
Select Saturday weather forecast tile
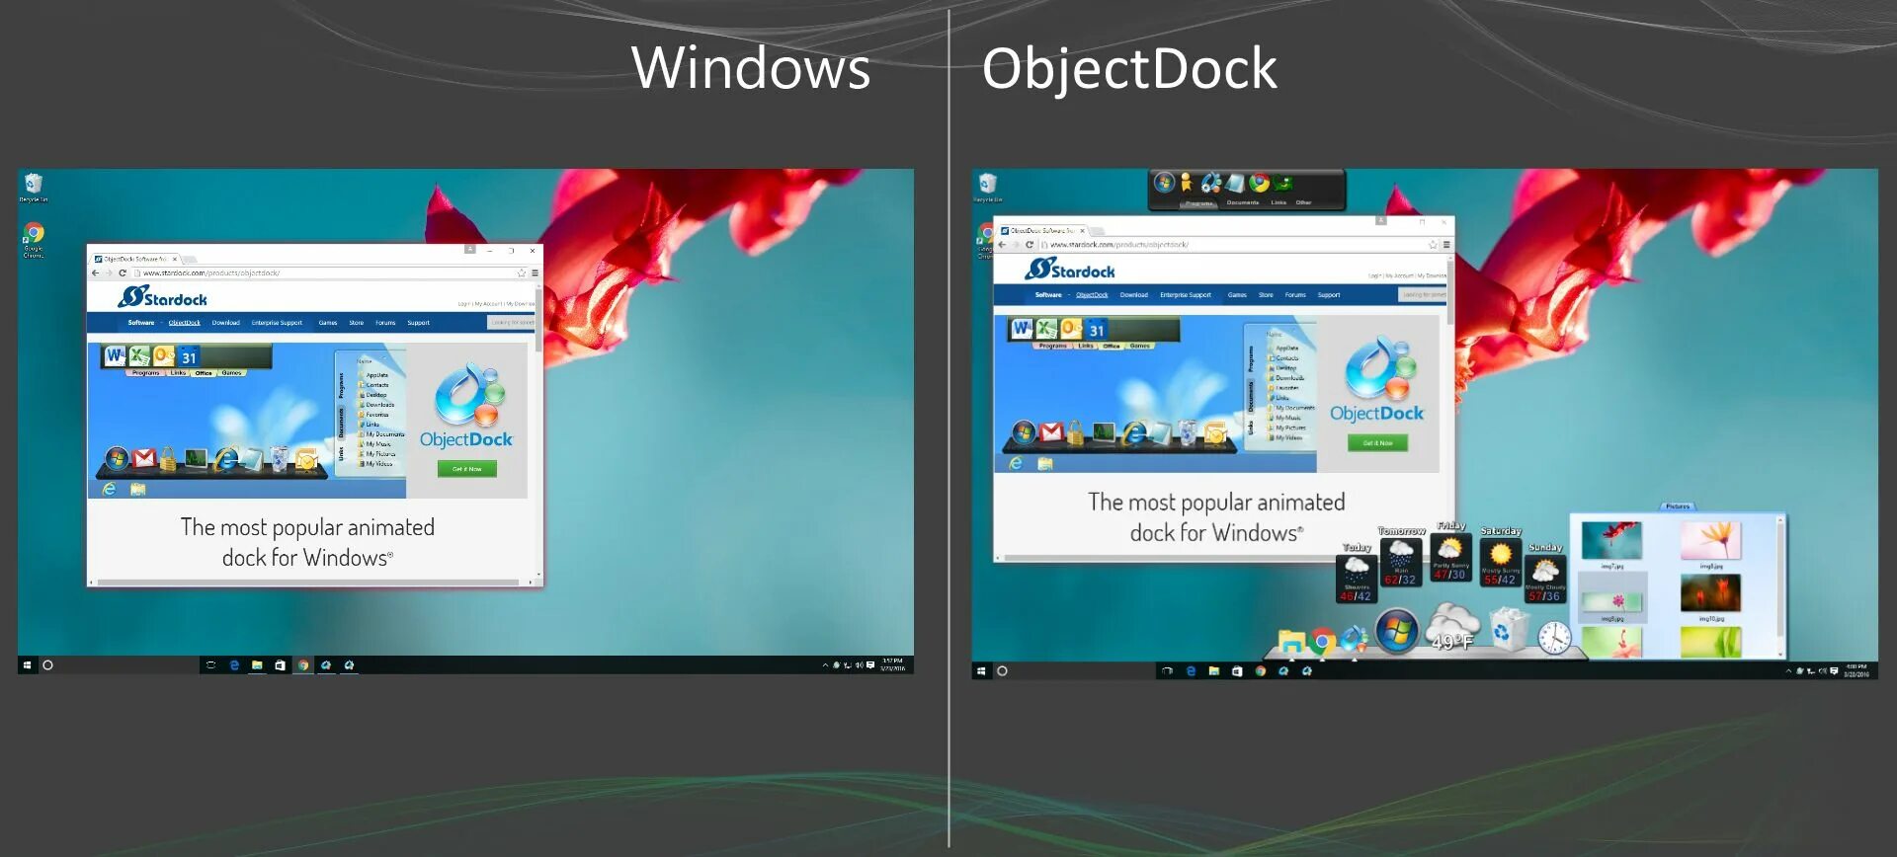(x=1500, y=563)
